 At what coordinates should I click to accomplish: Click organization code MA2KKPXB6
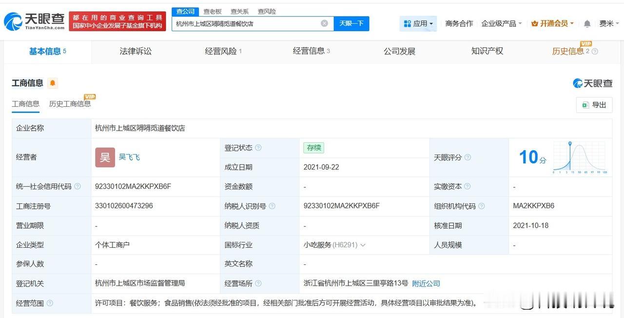533,206
